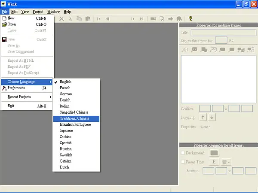Click the yellow Help question mark icon
Viewport: 258px width, 193px height.
(x=190, y=19)
